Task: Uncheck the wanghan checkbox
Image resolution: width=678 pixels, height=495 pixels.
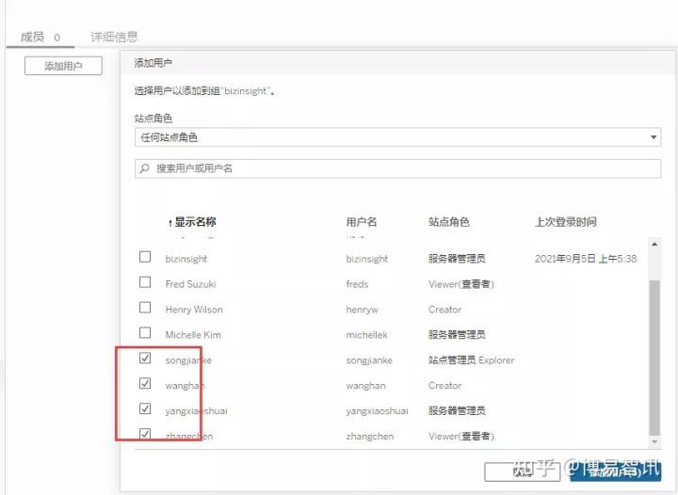Action: pyautogui.click(x=145, y=384)
